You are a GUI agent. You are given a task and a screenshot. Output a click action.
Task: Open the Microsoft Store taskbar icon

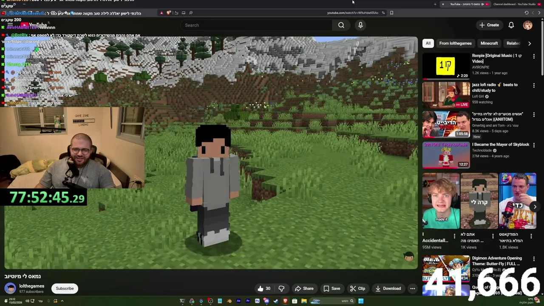(x=295, y=301)
